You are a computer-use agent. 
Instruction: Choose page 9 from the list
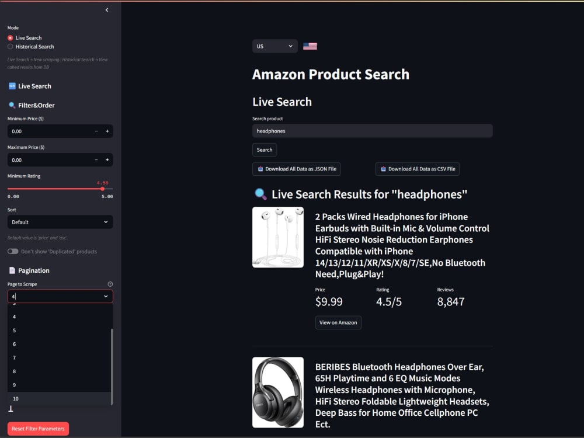pyautogui.click(x=59, y=385)
